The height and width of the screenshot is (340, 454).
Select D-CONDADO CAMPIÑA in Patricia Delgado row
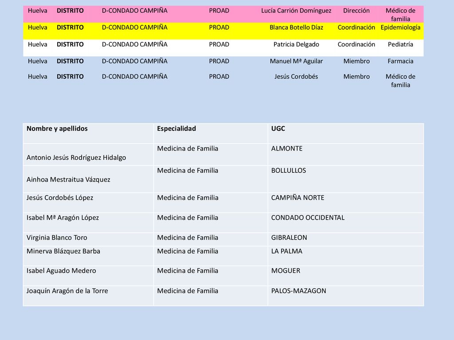134,44
